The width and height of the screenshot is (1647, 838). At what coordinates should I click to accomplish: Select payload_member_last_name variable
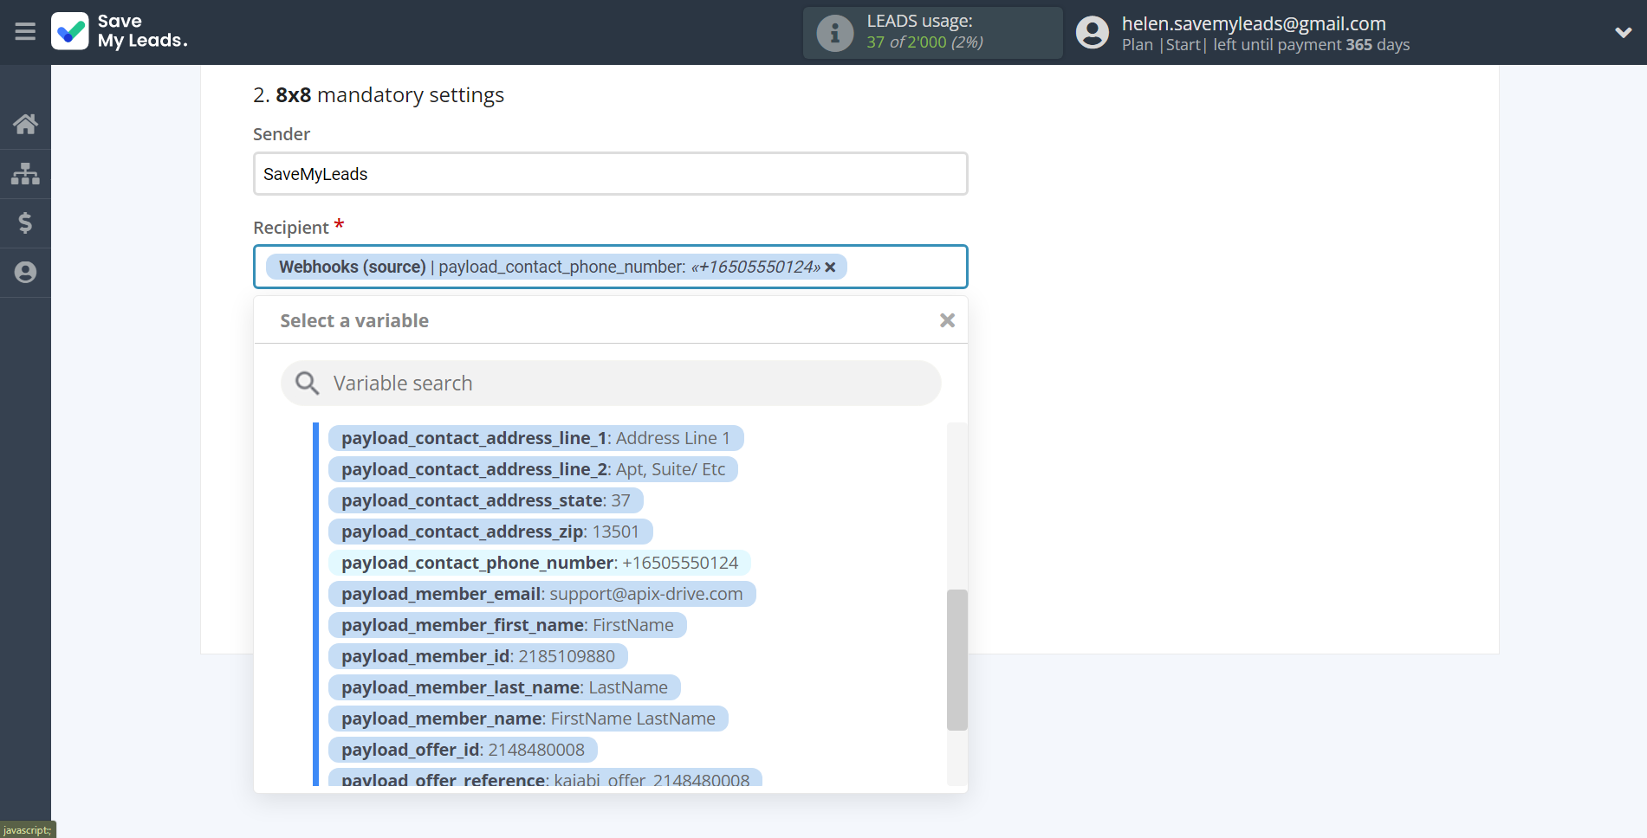coord(504,687)
